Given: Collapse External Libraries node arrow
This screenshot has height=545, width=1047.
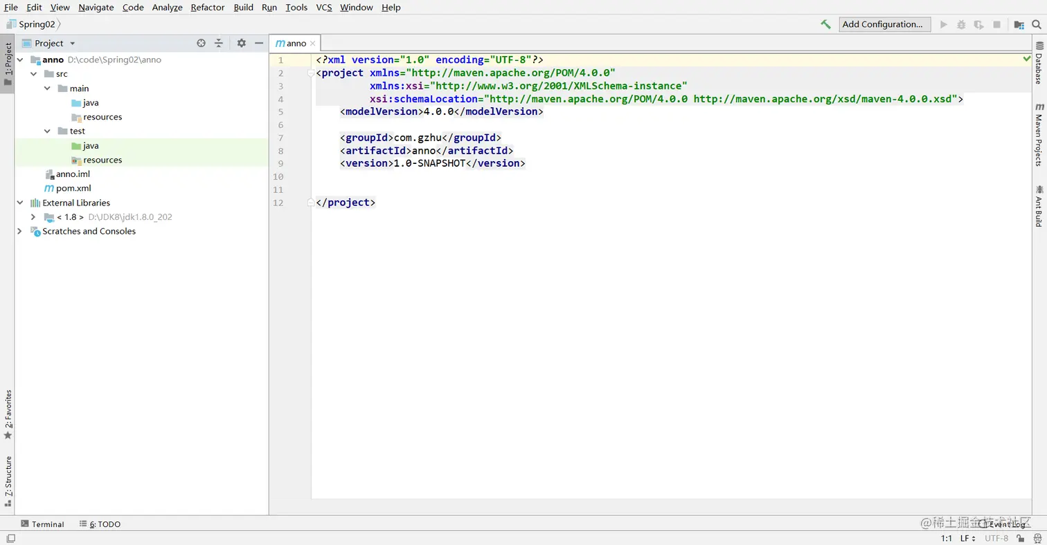Looking at the screenshot, I should point(20,203).
